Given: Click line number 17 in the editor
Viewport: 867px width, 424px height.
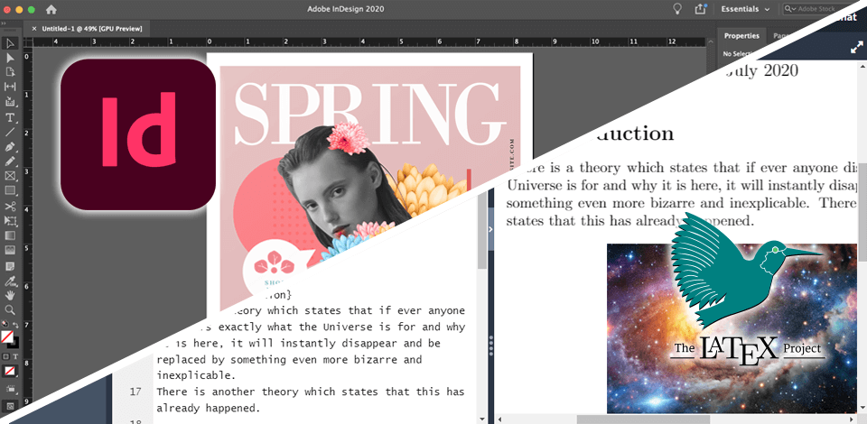Looking at the screenshot, I should [136, 392].
